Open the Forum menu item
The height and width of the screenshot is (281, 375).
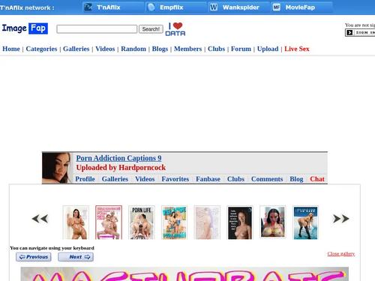point(241,49)
